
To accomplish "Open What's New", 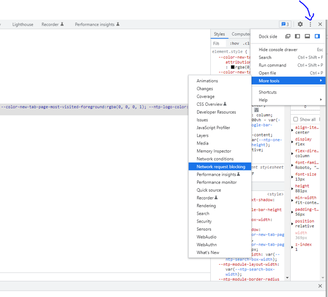I will [220, 252].
